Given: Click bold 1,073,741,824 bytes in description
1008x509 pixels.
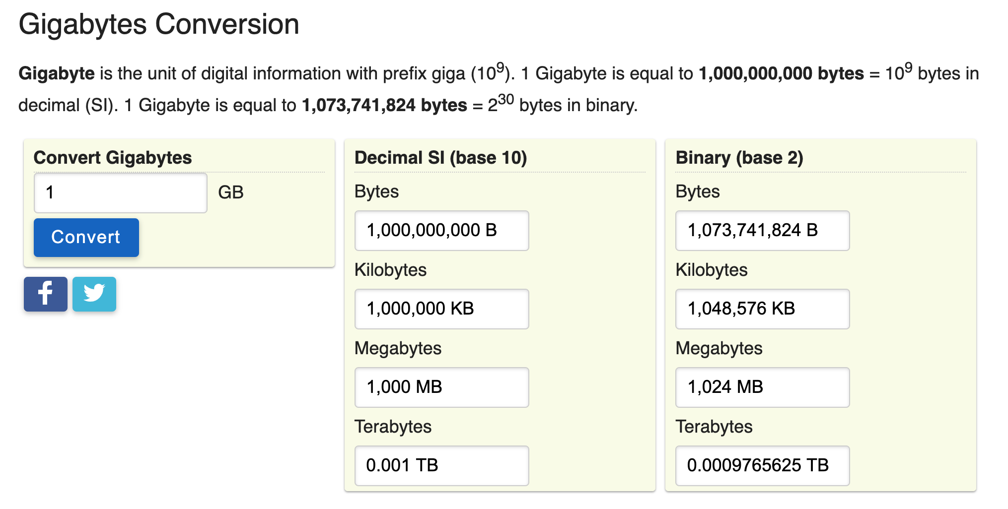Looking at the screenshot, I should point(384,105).
